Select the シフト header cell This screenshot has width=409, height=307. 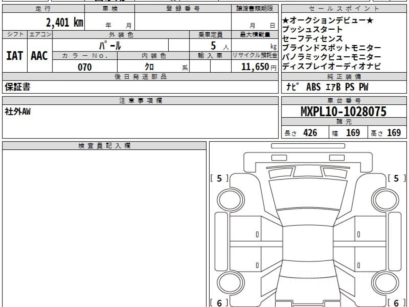pos(15,34)
